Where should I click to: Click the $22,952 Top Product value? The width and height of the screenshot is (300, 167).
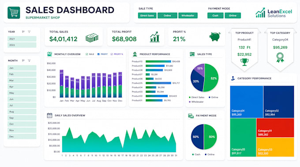244,54
